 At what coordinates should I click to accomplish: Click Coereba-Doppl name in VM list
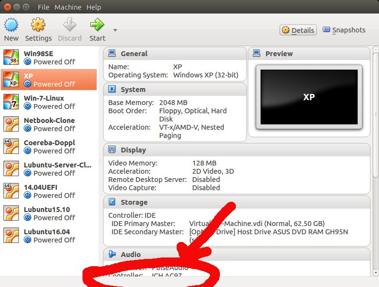click(x=49, y=143)
